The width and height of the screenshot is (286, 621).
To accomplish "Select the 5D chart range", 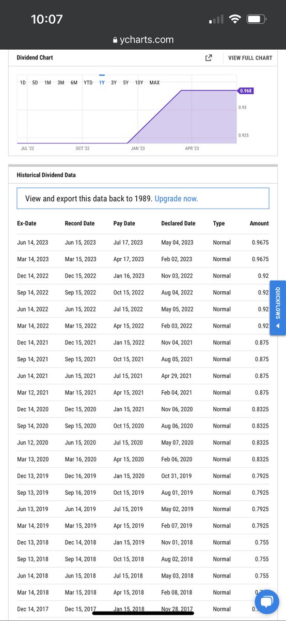I will (x=35, y=83).
